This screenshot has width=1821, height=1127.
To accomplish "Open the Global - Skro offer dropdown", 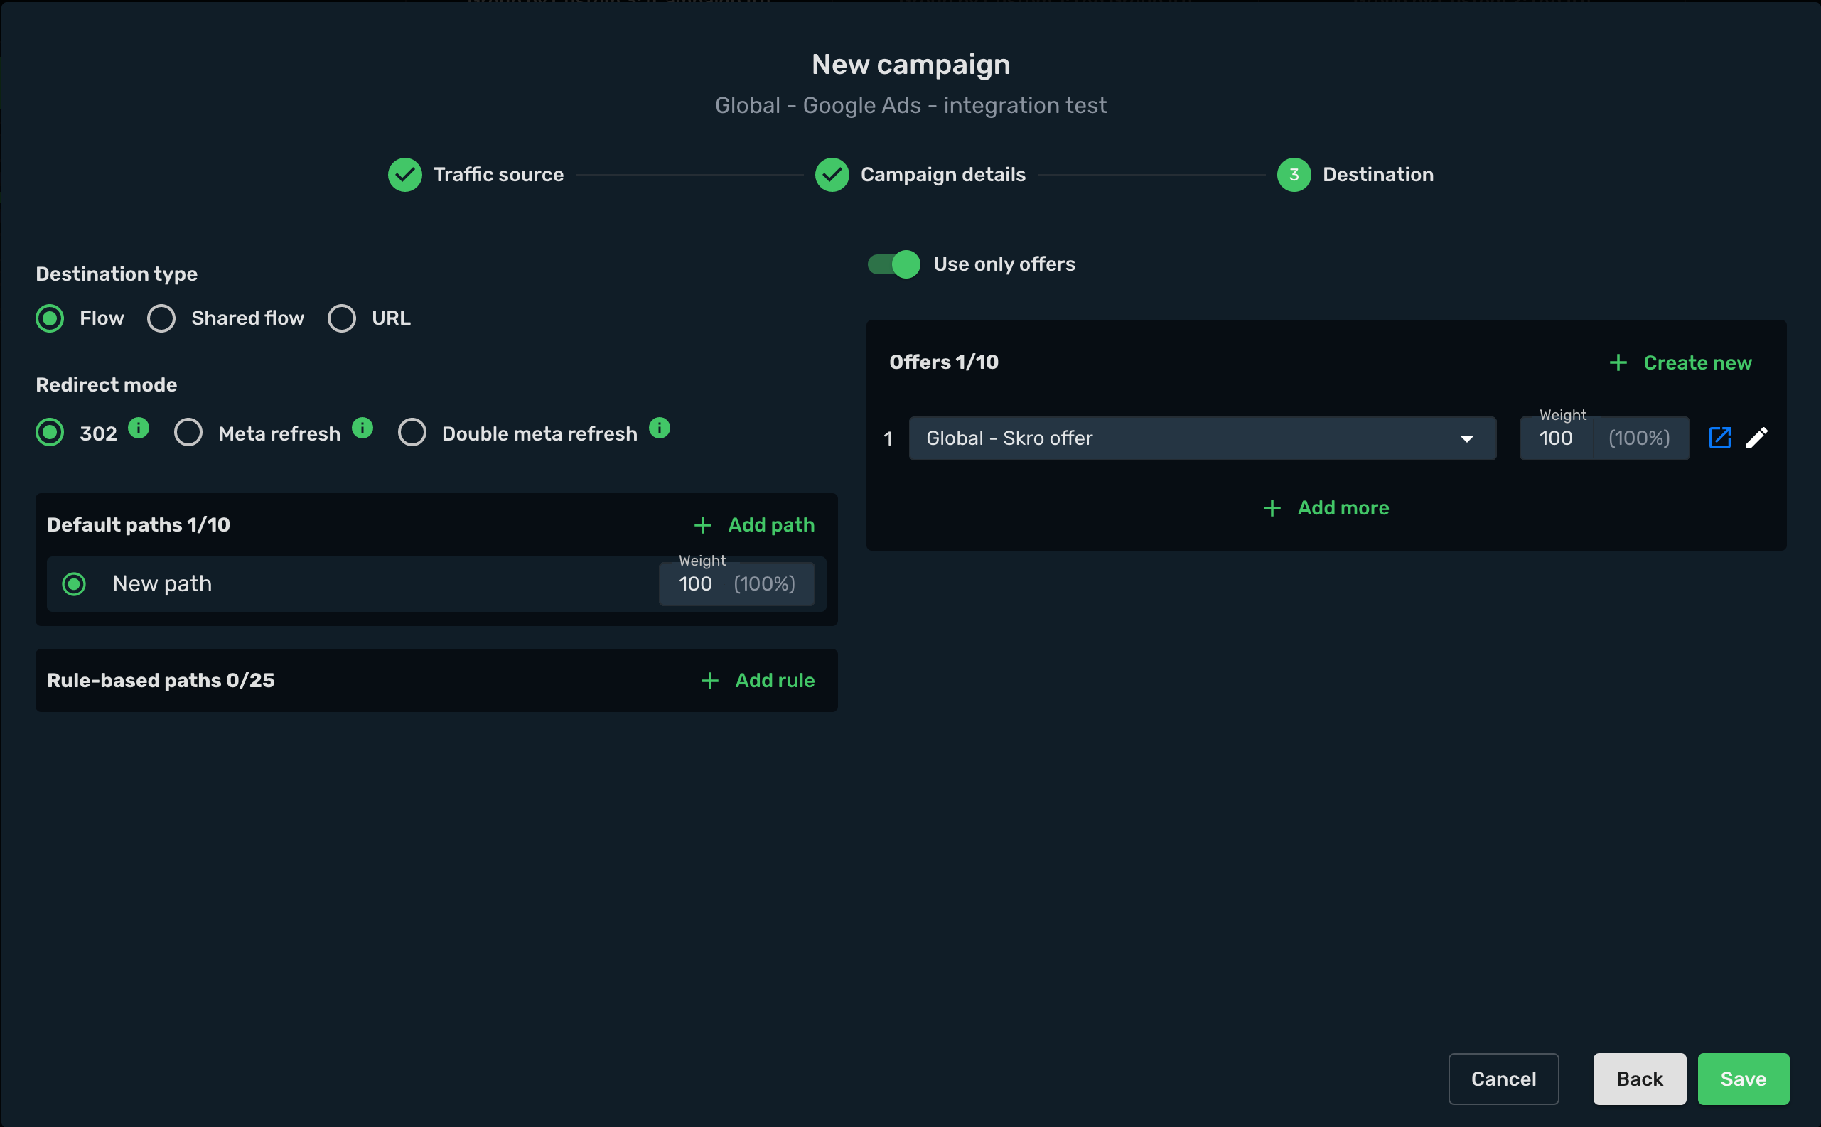I will (x=1203, y=438).
